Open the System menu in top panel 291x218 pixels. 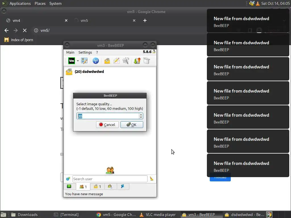coord(55,3)
